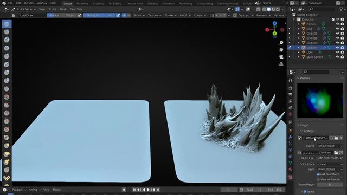Unlink the DRAGONSTUFF image with X button
This screenshot has width=347, height=195.
(x=341, y=138)
